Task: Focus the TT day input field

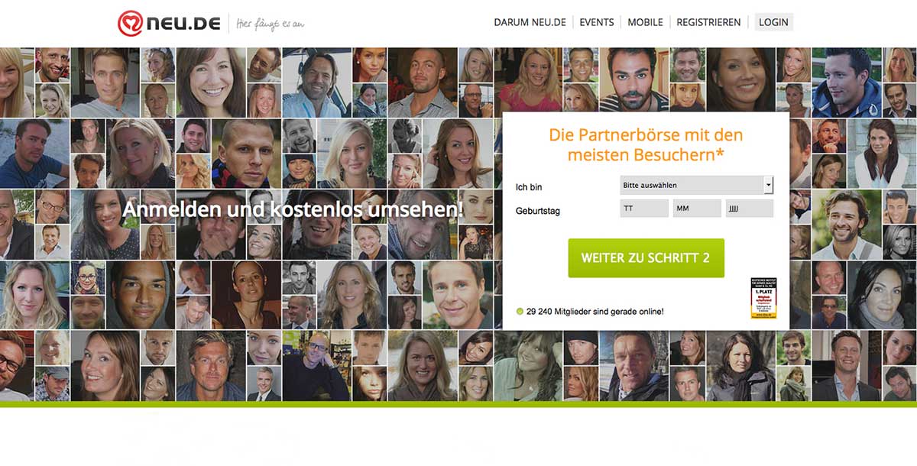Action: (644, 209)
